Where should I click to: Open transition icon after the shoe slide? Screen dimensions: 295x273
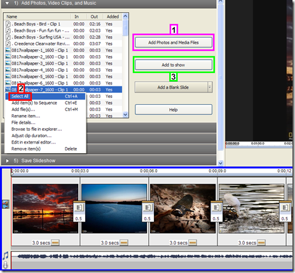(x=216, y=208)
